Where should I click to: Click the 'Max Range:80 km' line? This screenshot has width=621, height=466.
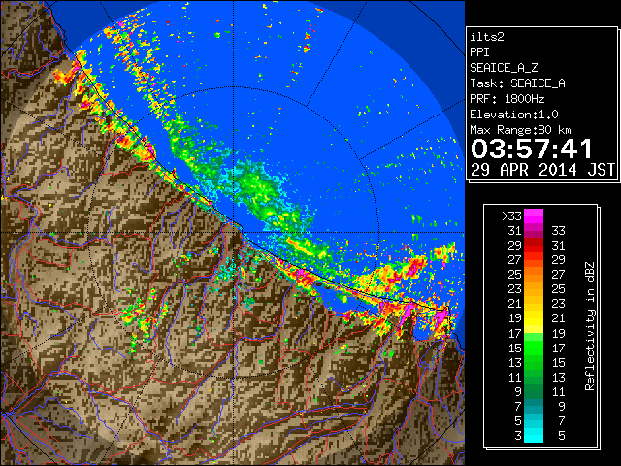click(520, 130)
